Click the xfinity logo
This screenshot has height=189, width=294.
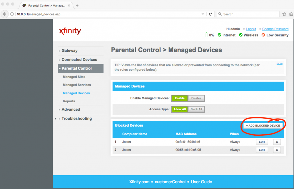tap(70, 31)
